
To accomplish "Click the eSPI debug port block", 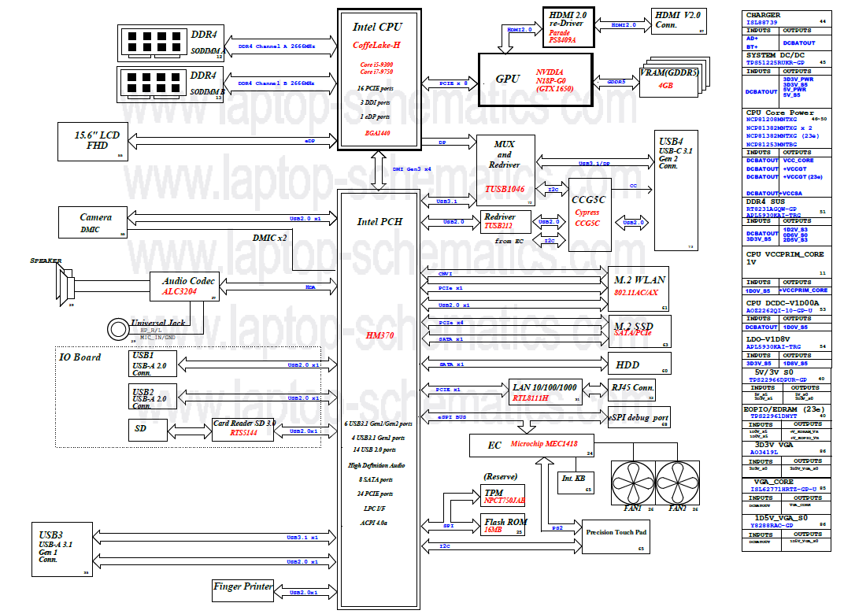I will pos(639,417).
